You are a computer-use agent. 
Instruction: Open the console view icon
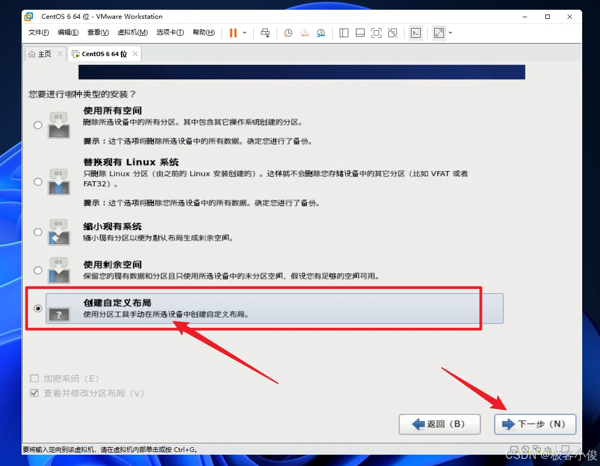[416, 33]
